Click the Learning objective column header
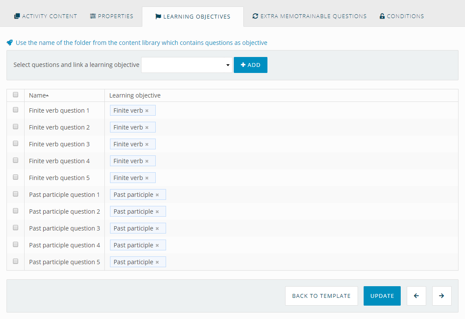 135,95
